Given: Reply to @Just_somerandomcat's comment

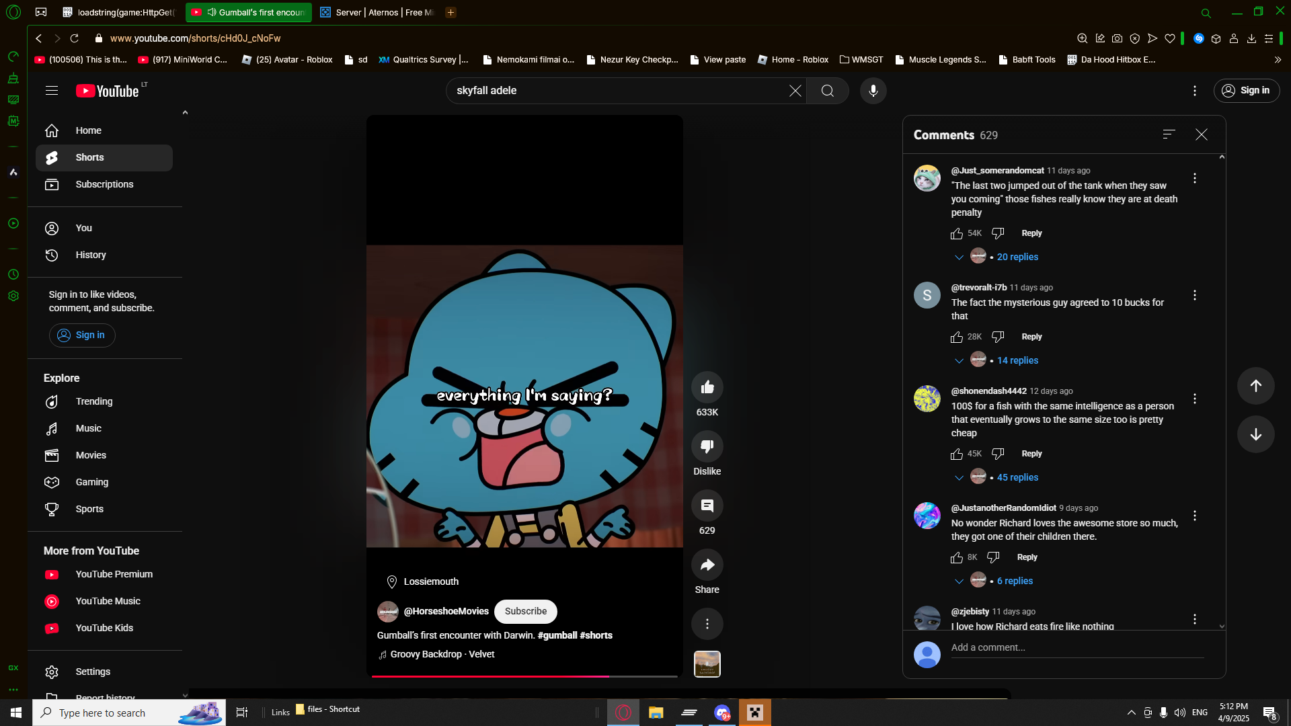Looking at the screenshot, I should tap(1031, 233).
